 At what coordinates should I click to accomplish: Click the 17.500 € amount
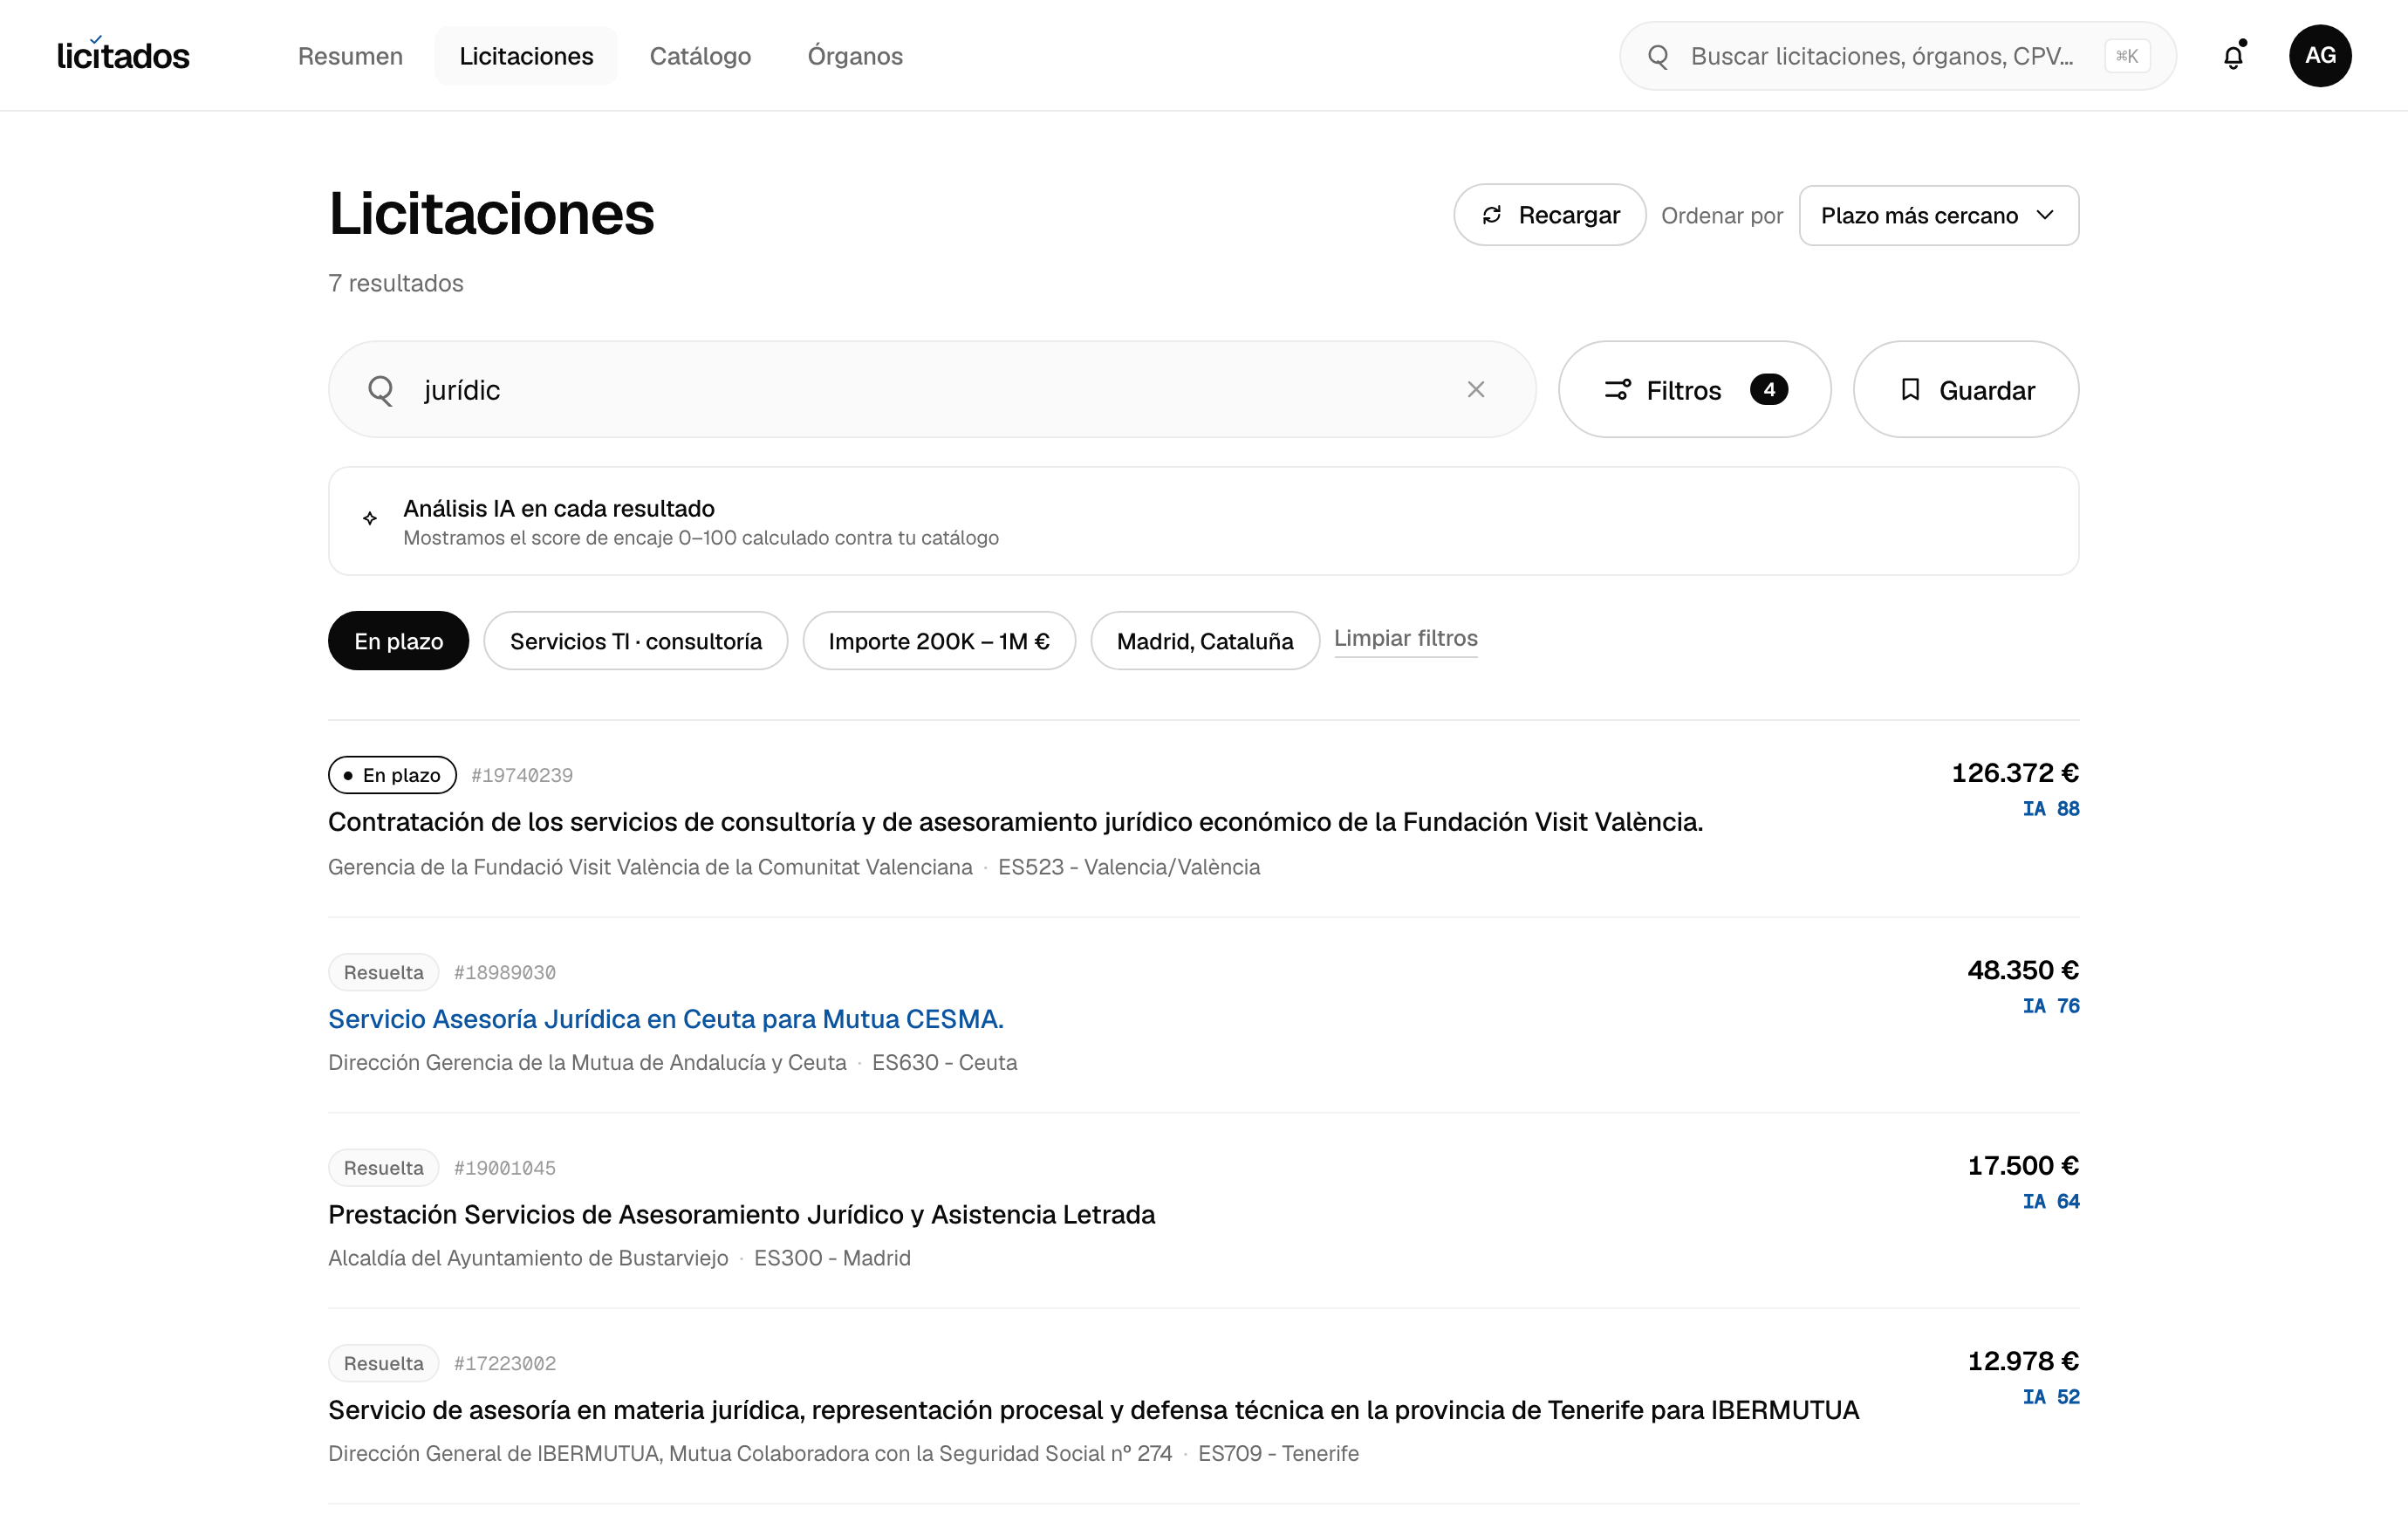(2023, 1166)
